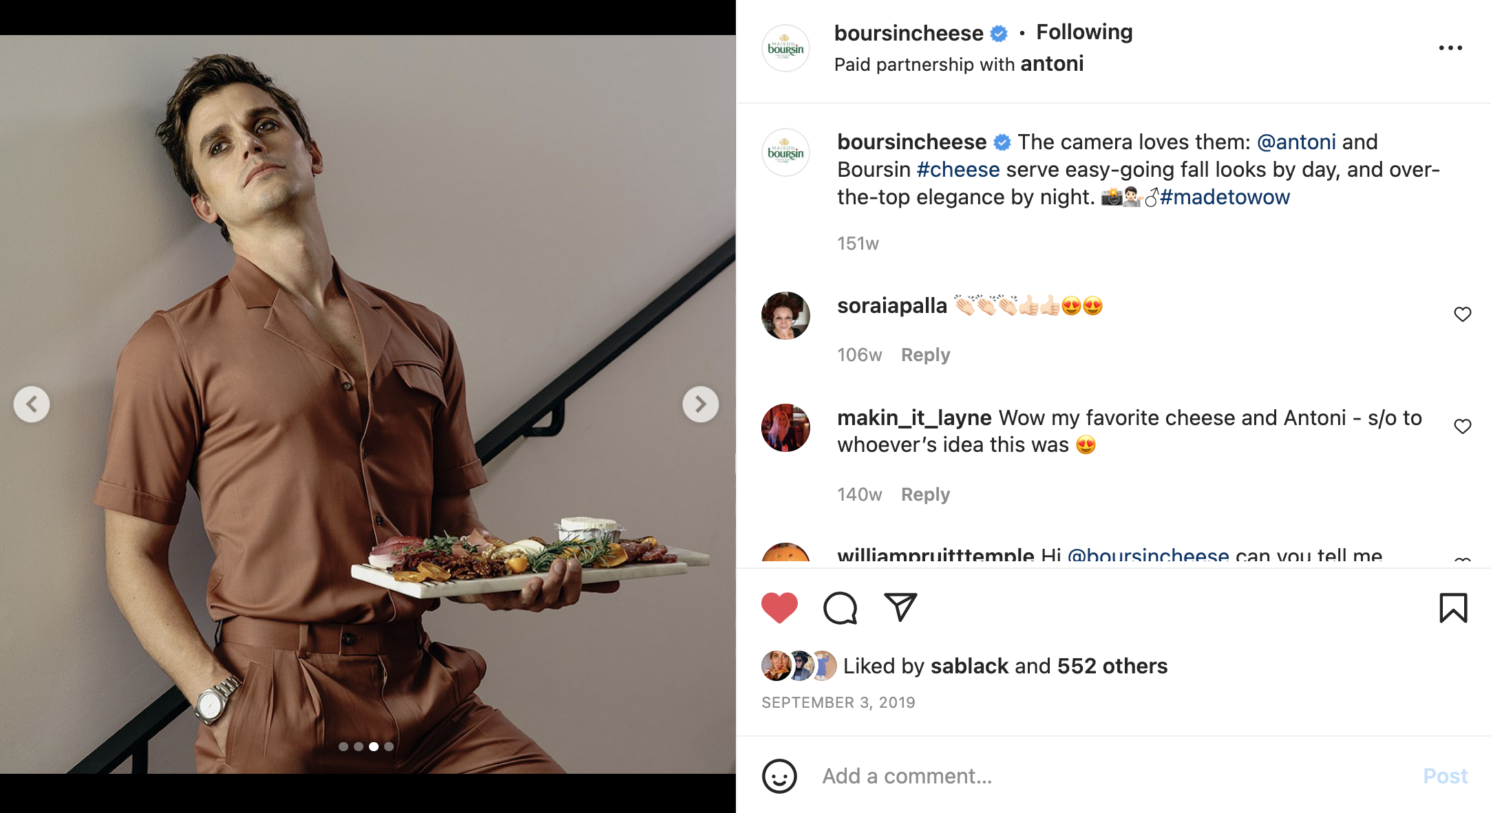1491x813 pixels.
Task: Open the #cheese hashtag link
Action: (x=958, y=170)
